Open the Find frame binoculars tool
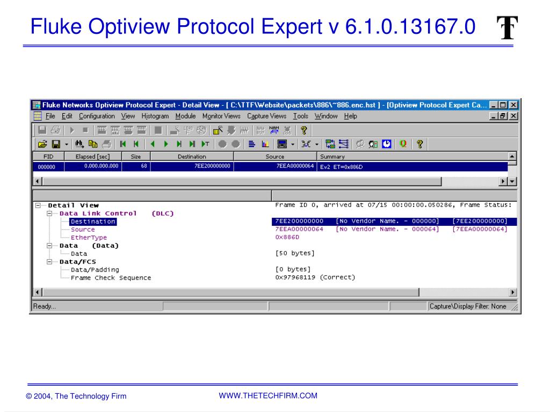 79,144
